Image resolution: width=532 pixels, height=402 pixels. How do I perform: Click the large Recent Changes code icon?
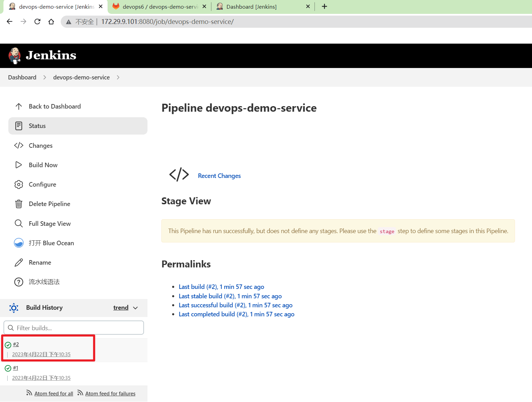coord(179,174)
